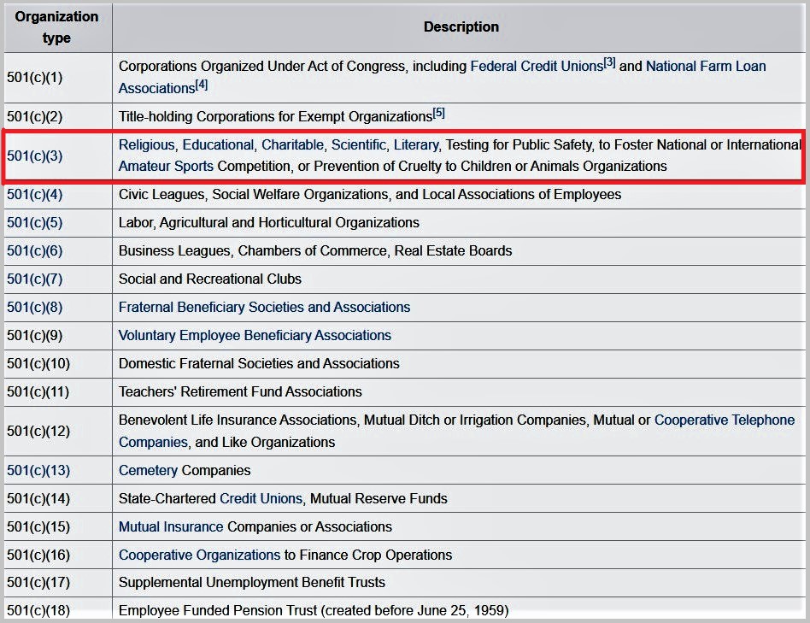Click Credit Unions link in 501(c)(14) row

click(x=261, y=499)
